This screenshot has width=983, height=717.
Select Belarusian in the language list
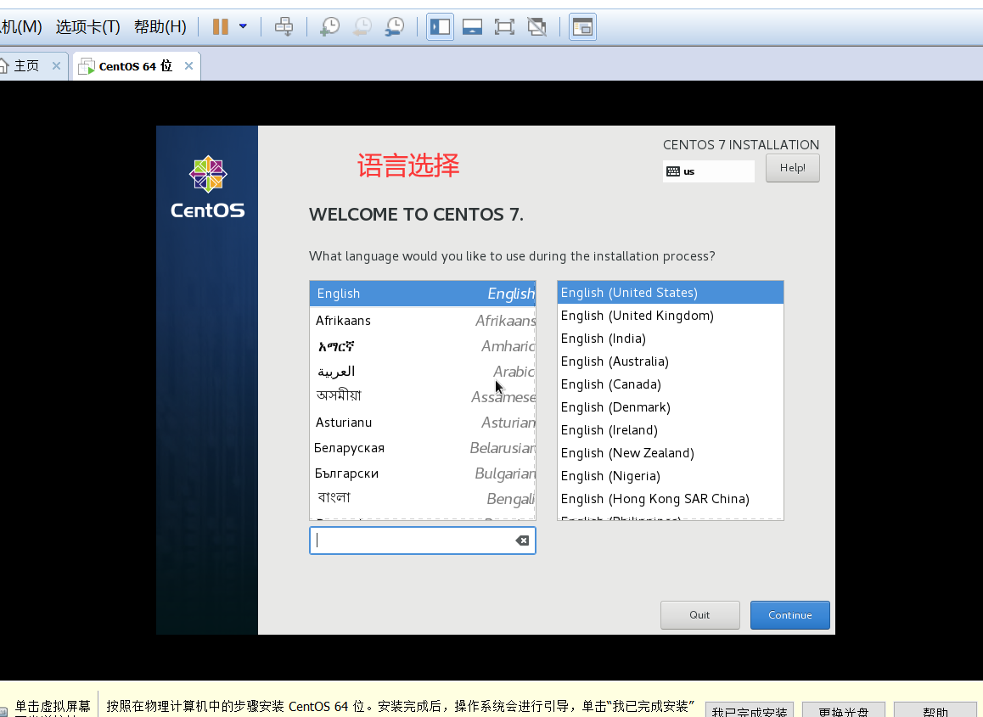423,448
